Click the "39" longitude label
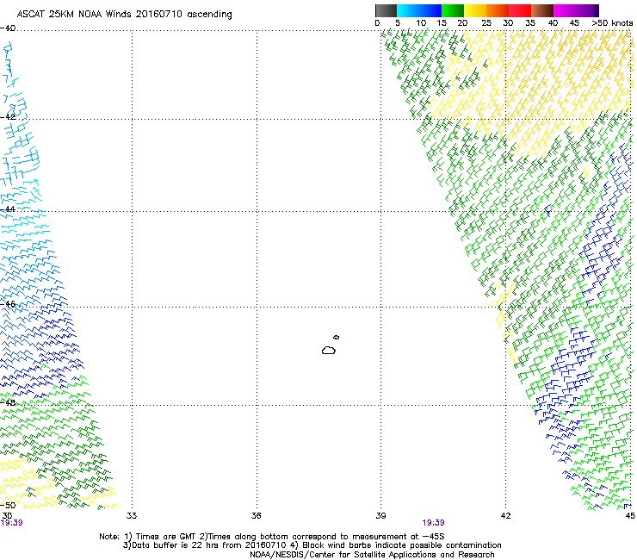Screen dimensions: 637x560 (x=380, y=516)
